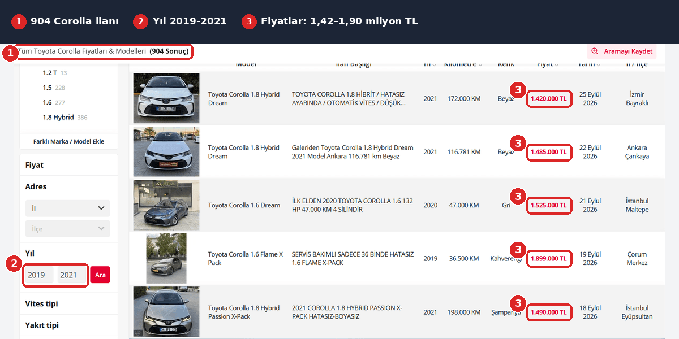679x339 pixels.
Task: Click Farklı Marka / Model Ekle
Action: click(x=68, y=141)
